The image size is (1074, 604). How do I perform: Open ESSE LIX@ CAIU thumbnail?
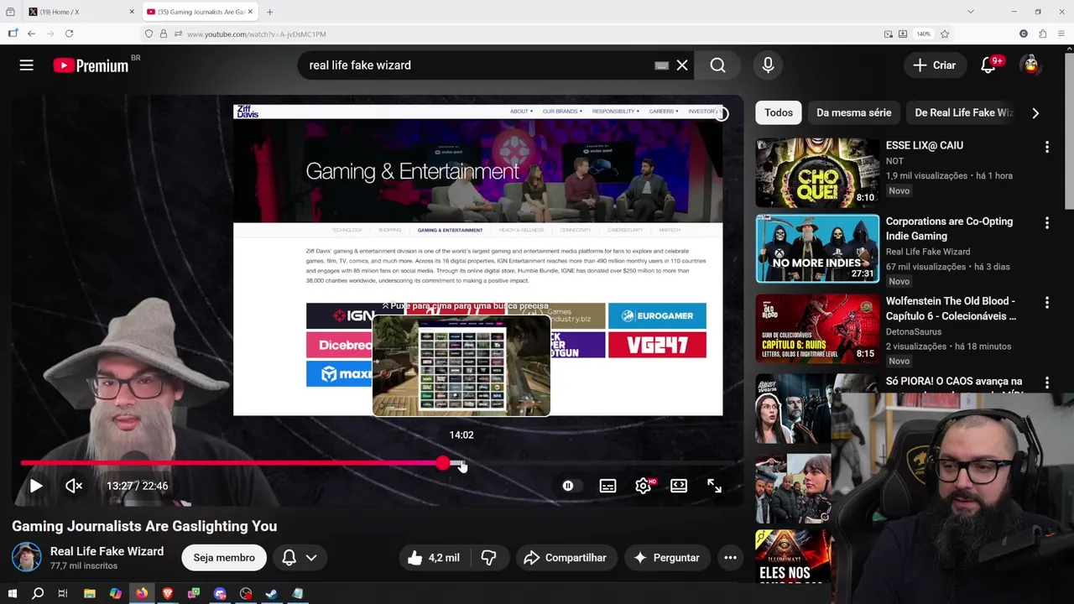coord(817,173)
